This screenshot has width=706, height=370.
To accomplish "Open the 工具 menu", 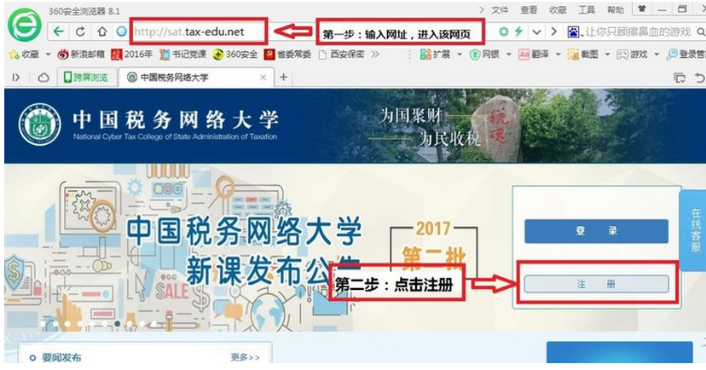I will 587,9.
